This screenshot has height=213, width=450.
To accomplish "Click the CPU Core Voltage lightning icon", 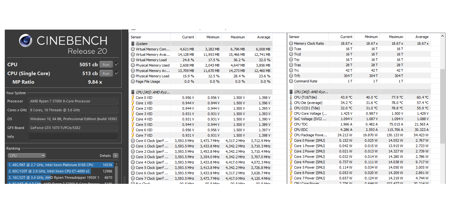I will point(291,113).
